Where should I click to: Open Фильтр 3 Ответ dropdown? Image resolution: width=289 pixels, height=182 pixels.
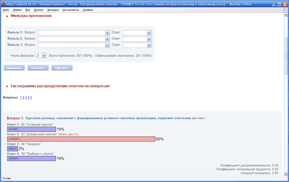tap(137, 45)
